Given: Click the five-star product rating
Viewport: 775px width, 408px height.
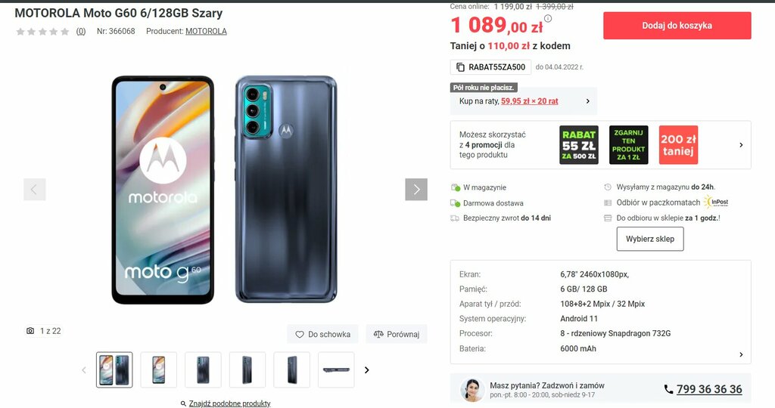Looking at the screenshot, I should coord(42,32).
